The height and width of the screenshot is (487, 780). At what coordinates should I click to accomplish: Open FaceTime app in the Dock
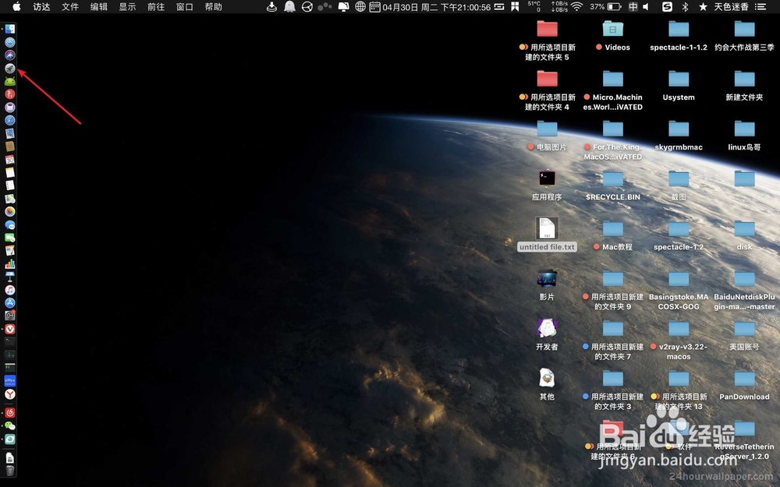coord(10,238)
